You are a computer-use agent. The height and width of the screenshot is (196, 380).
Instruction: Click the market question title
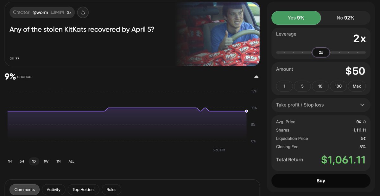point(82,30)
